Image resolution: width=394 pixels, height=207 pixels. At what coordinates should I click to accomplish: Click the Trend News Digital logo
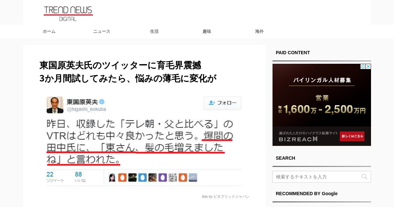click(x=68, y=13)
